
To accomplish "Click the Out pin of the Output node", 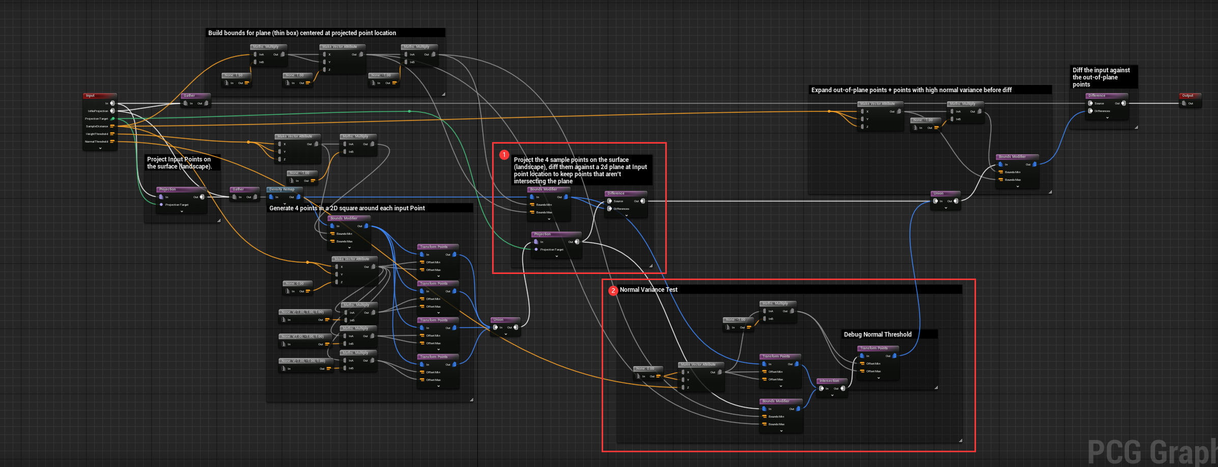I will point(1184,103).
